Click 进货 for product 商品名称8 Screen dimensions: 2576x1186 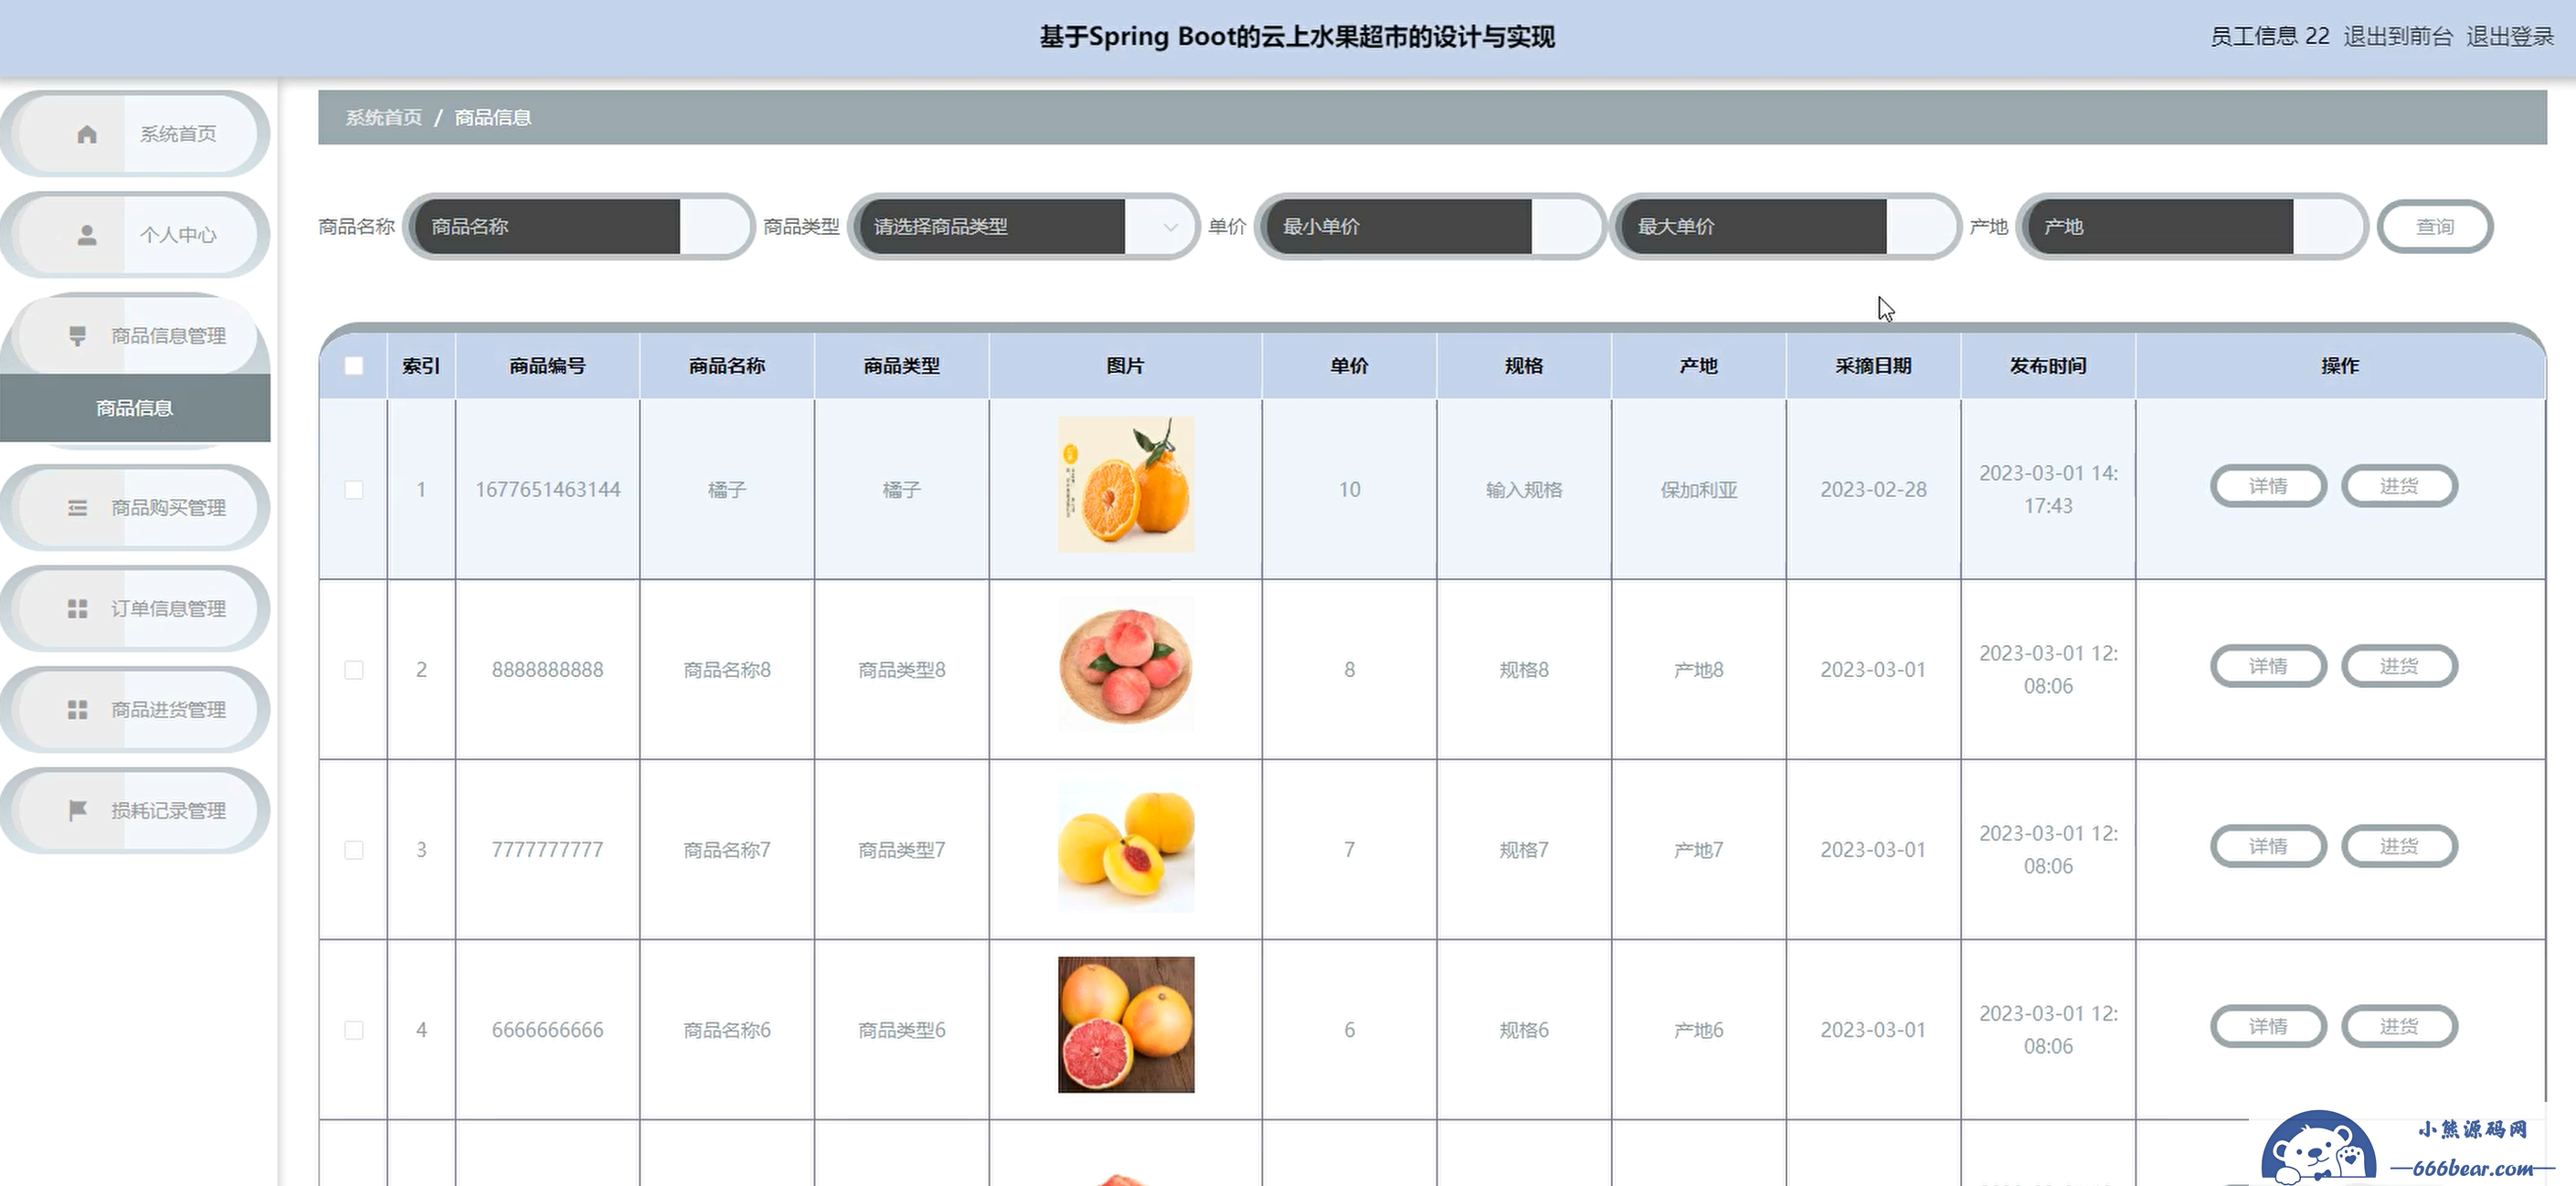2399,666
